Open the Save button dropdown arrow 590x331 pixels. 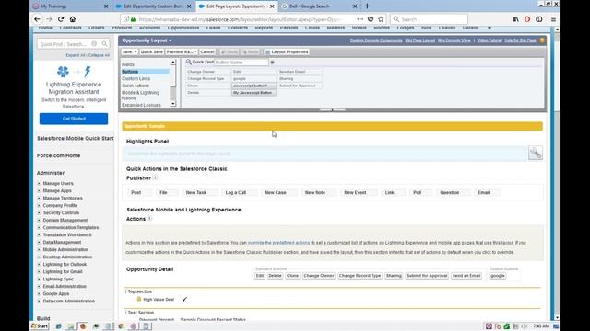pos(136,51)
